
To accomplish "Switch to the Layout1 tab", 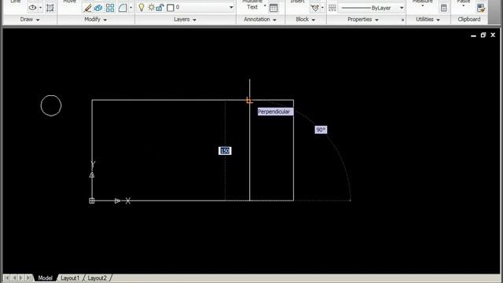I will (70, 277).
